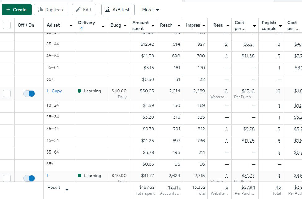This screenshot has width=302, height=199.
Task: Open the Amount spent column menu arrow
Action: coord(153,26)
